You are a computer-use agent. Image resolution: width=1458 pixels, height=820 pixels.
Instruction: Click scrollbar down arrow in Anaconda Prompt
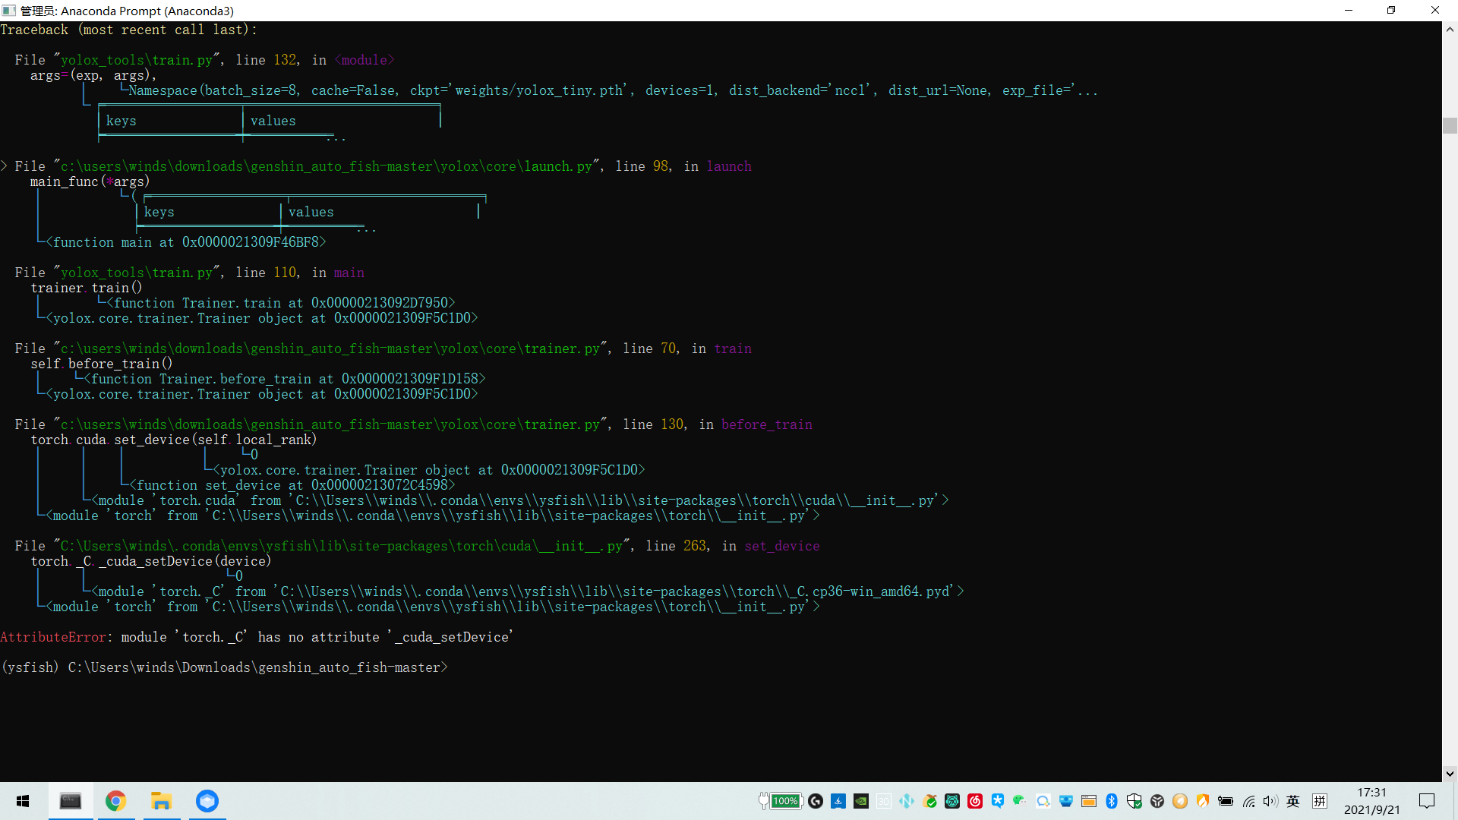tap(1450, 774)
